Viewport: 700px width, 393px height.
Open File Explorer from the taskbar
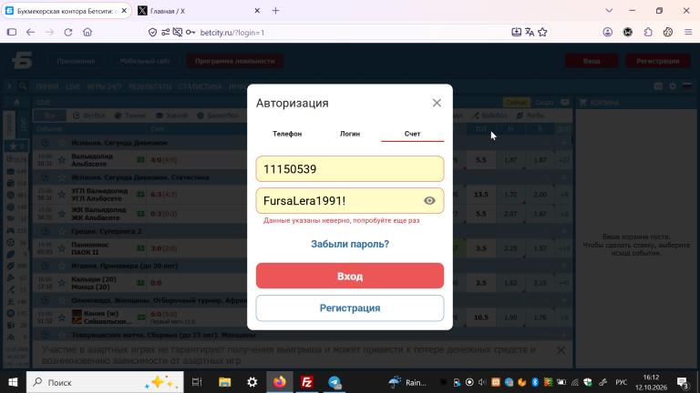coord(224,382)
